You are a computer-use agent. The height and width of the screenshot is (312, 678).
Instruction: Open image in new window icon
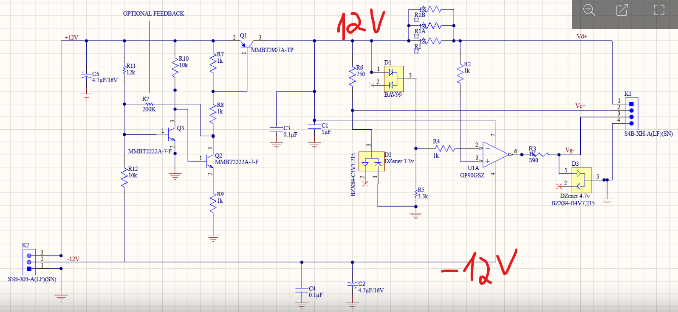(x=622, y=10)
